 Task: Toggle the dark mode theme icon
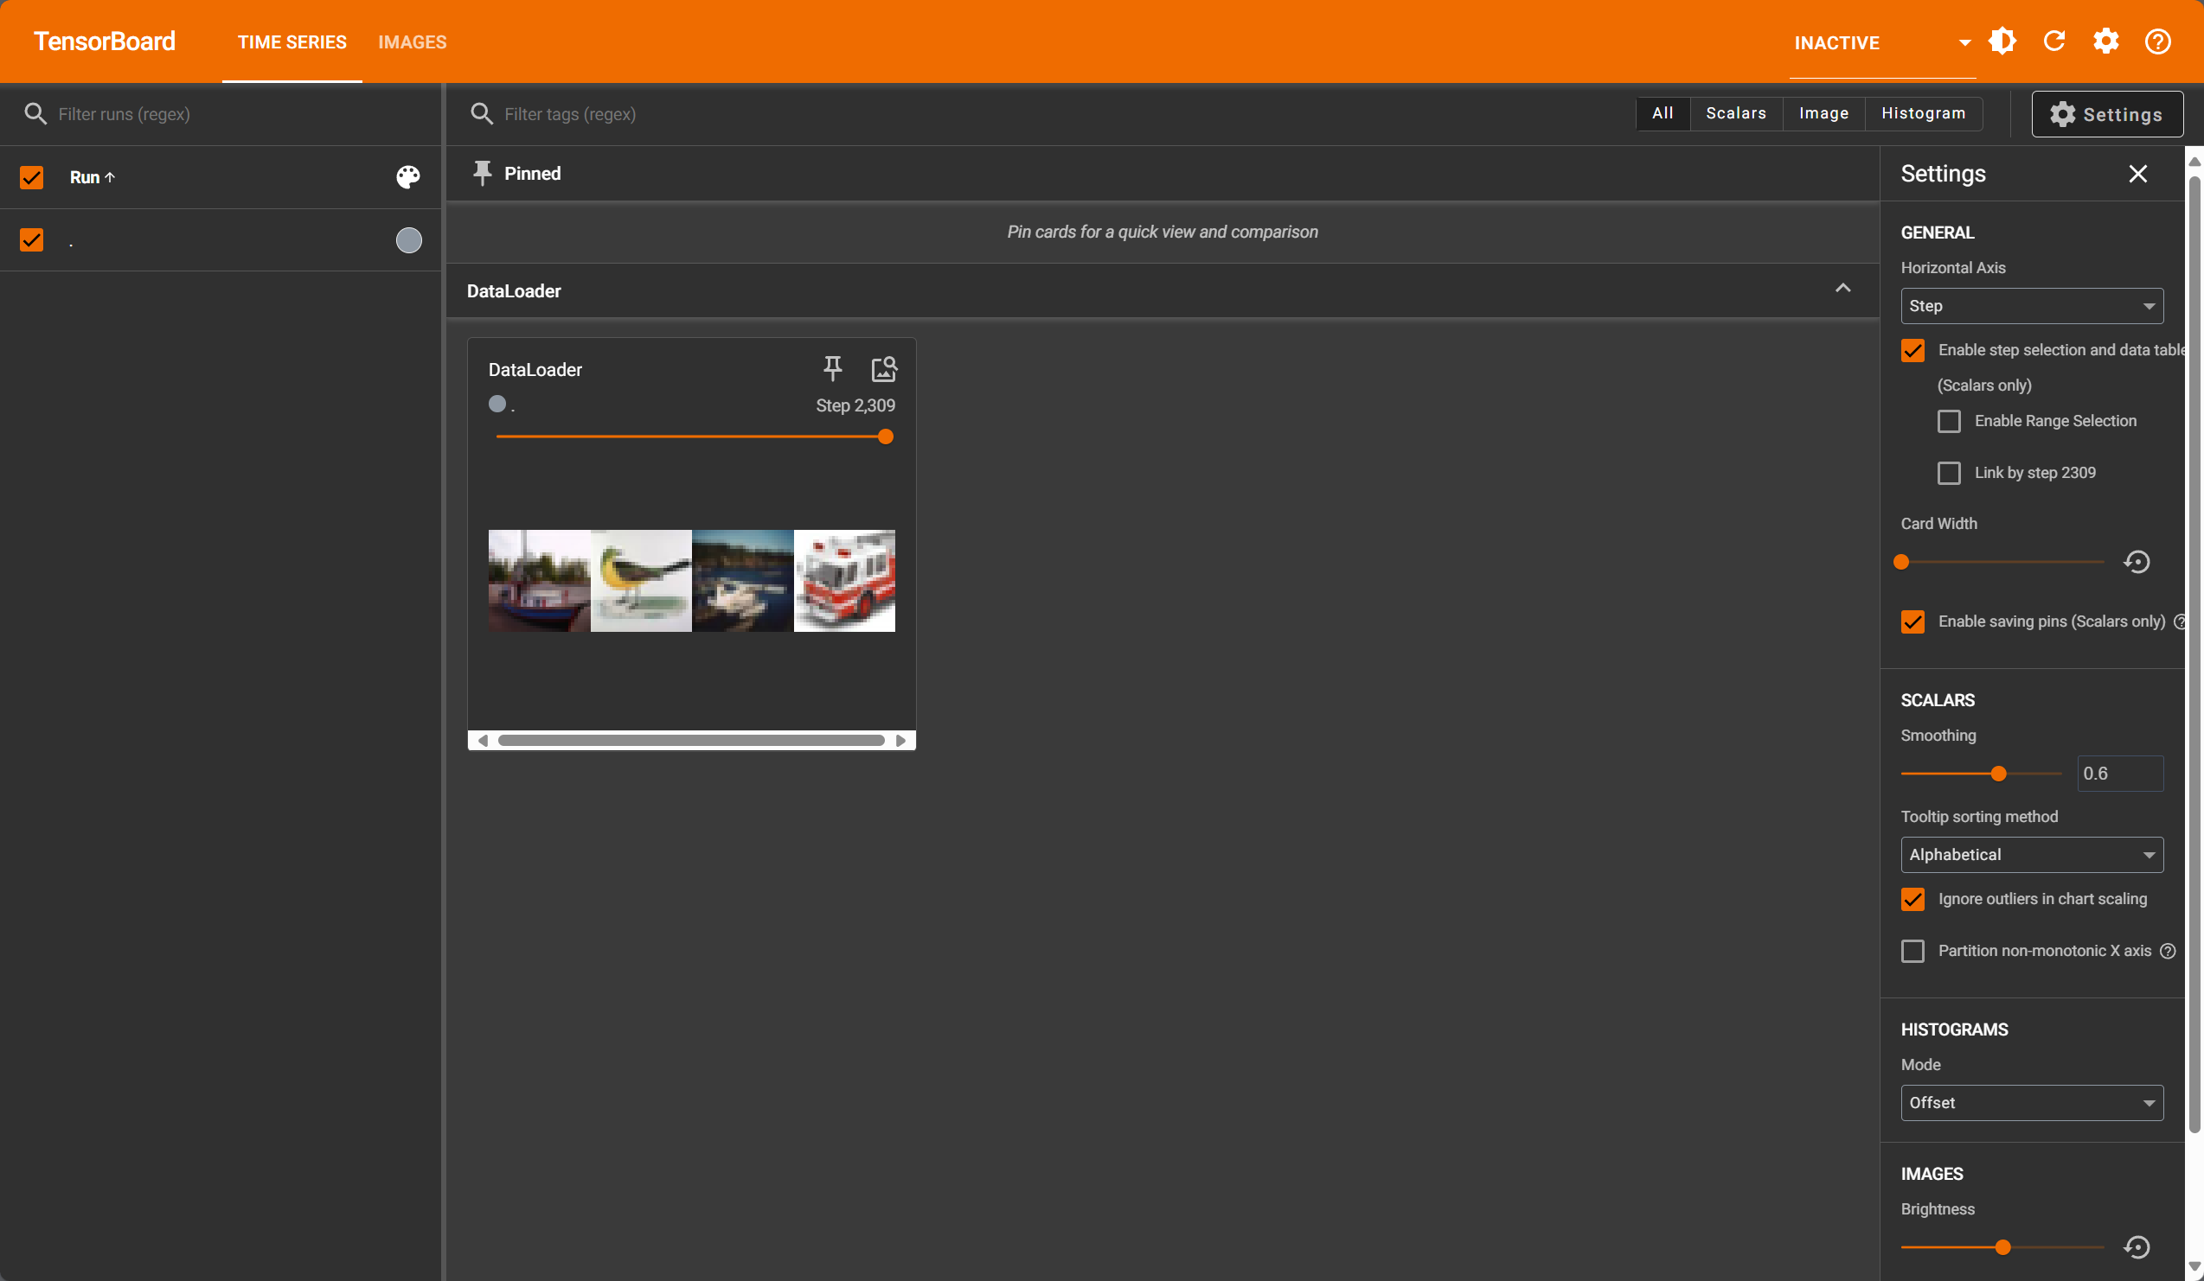pyautogui.click(x=2002, y=41)
